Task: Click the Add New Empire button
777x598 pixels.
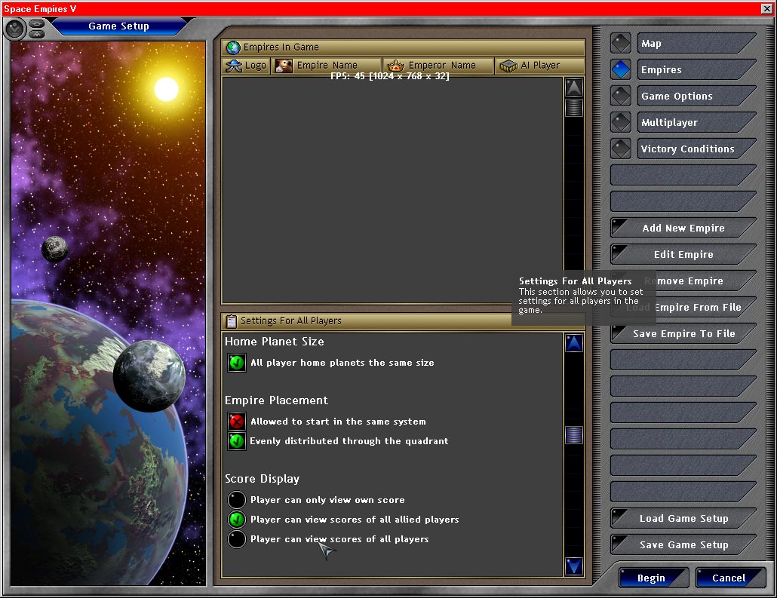Action: pos(683,228)
